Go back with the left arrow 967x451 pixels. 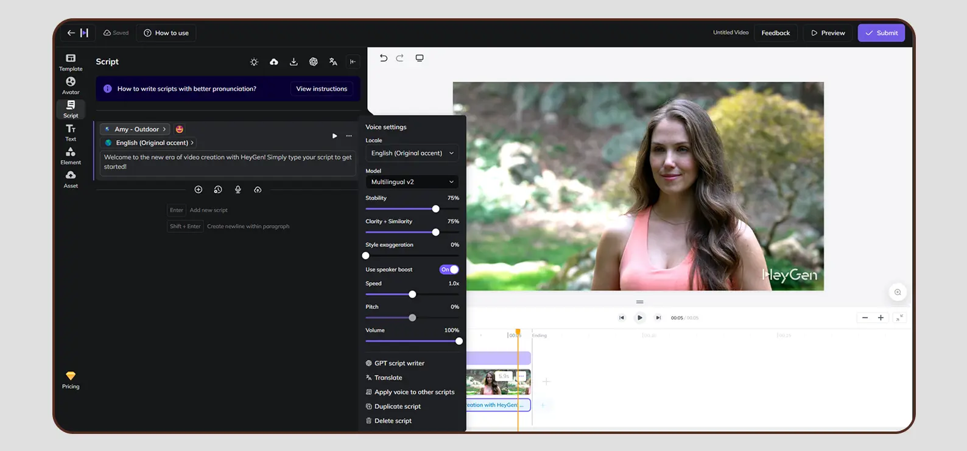tap(71, 33)
